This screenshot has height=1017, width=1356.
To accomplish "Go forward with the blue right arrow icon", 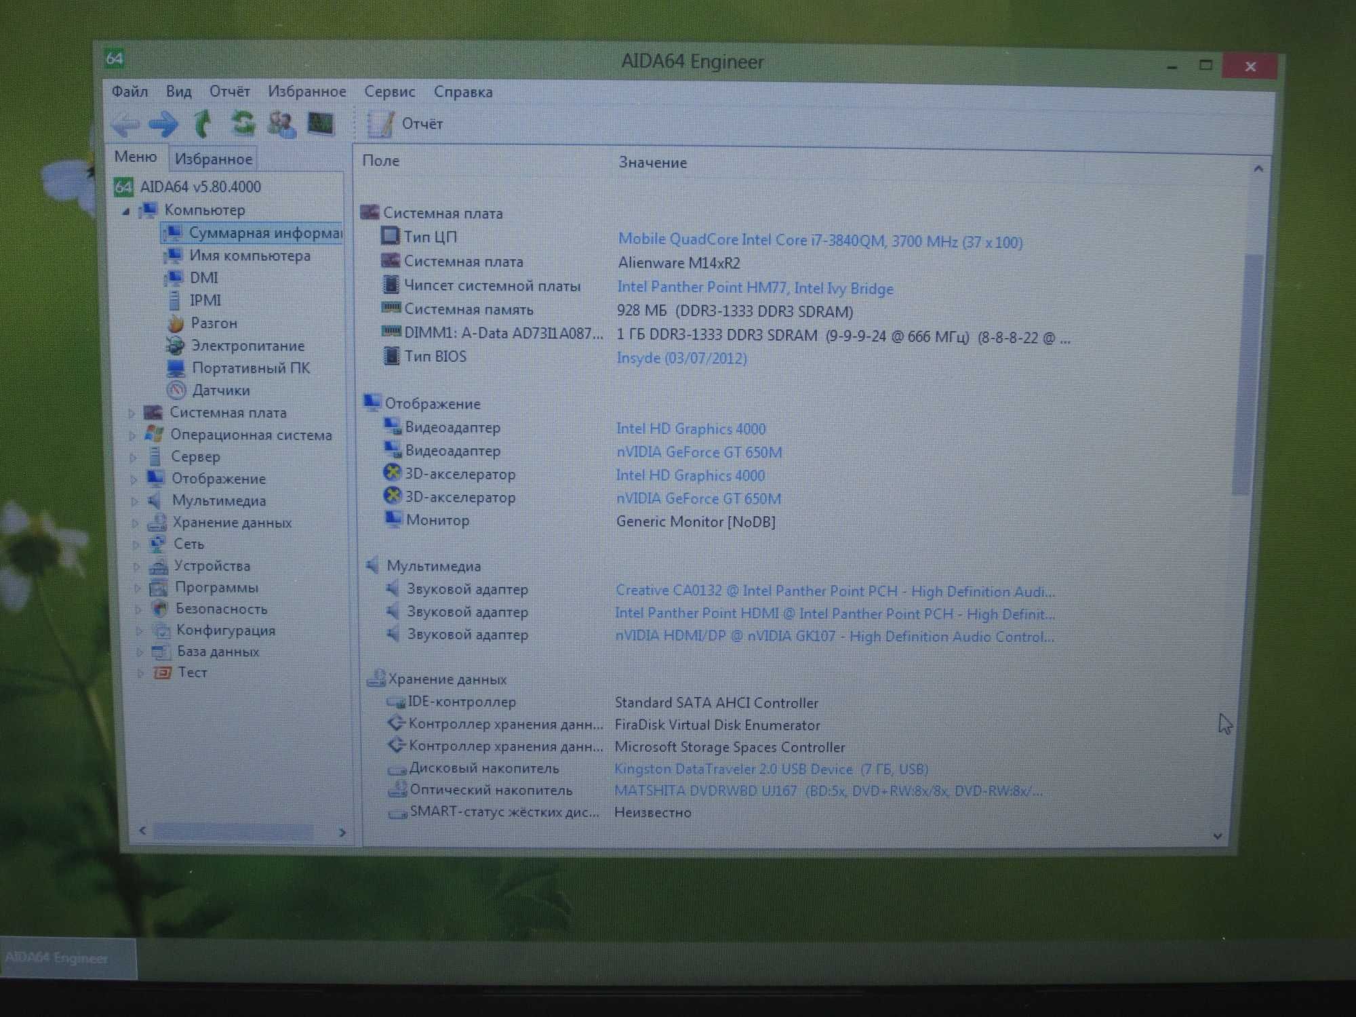I will coord(163,125).
